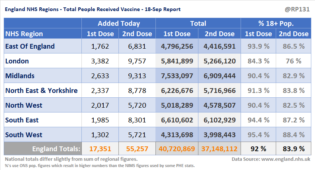Select the Added Today column group header
This screenshot has height=170, width=315.
click(x=118, y=24)
